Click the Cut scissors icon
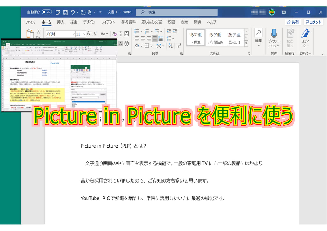The height and width of the screenshot is (231, 327). coord(38,32)
